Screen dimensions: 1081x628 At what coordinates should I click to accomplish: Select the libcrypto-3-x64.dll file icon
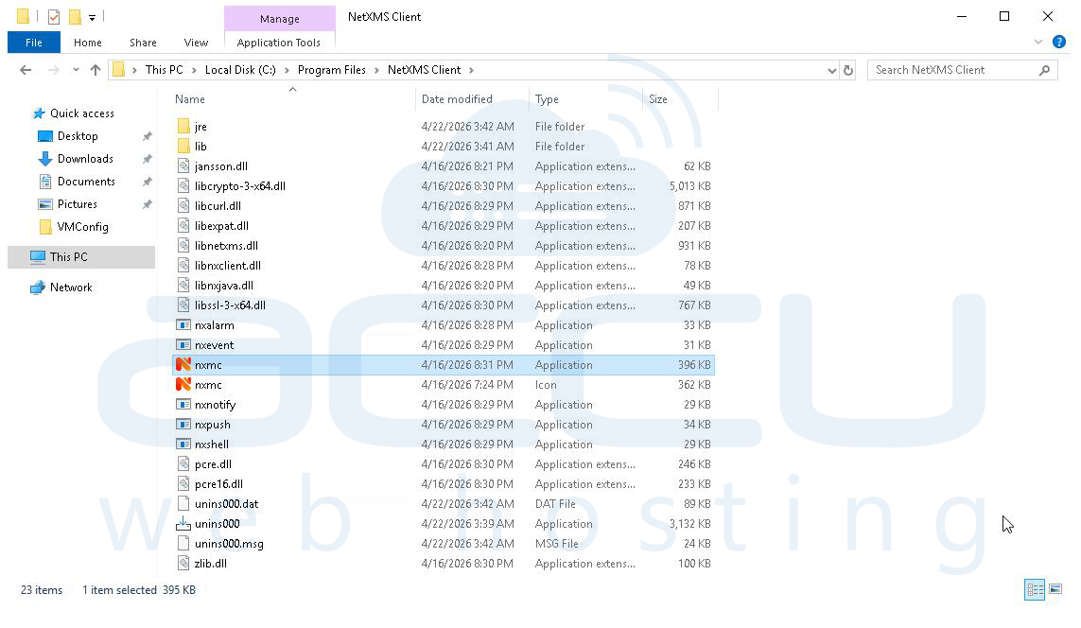coord(183,186)
